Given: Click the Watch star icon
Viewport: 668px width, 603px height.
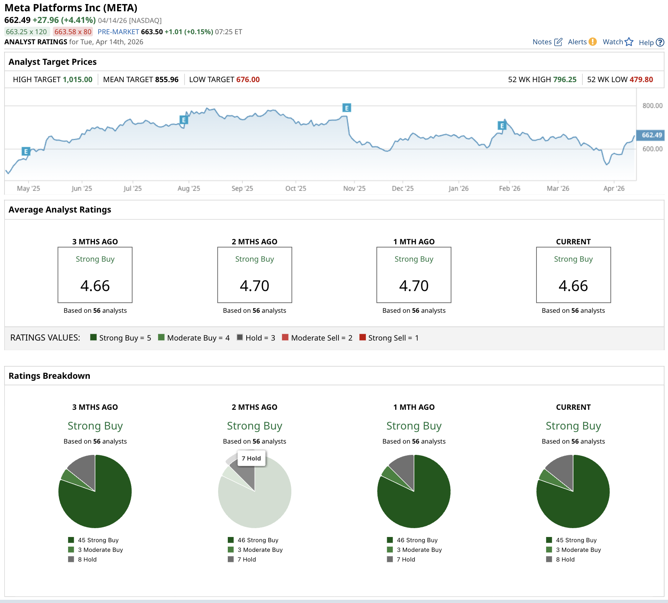Looking at the screenshot, I should 629,42.
